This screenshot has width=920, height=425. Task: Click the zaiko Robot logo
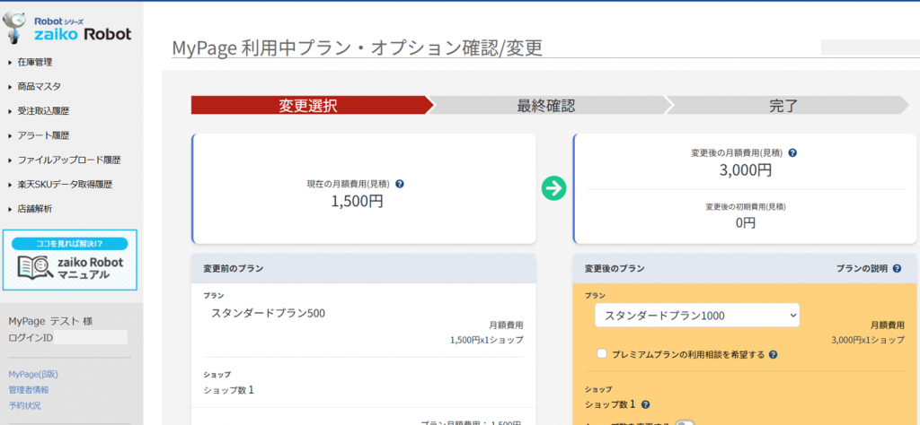coord(67,30)
